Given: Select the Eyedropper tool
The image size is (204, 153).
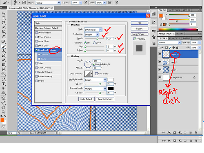Looking at the screenshot, I should tap(3, 36).
